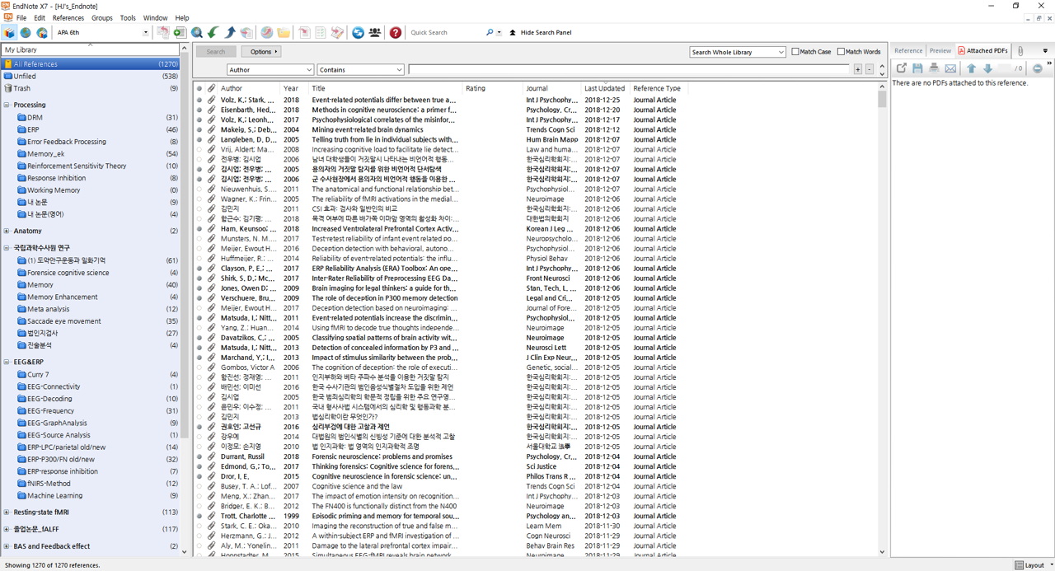The width and height of the screenshot is (1055, 571).
Task: Click the PDF next page down-arrow
Action: [987, 68]
